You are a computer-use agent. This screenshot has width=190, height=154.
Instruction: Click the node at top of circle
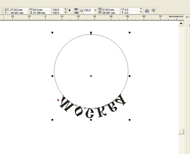[91, 34]
